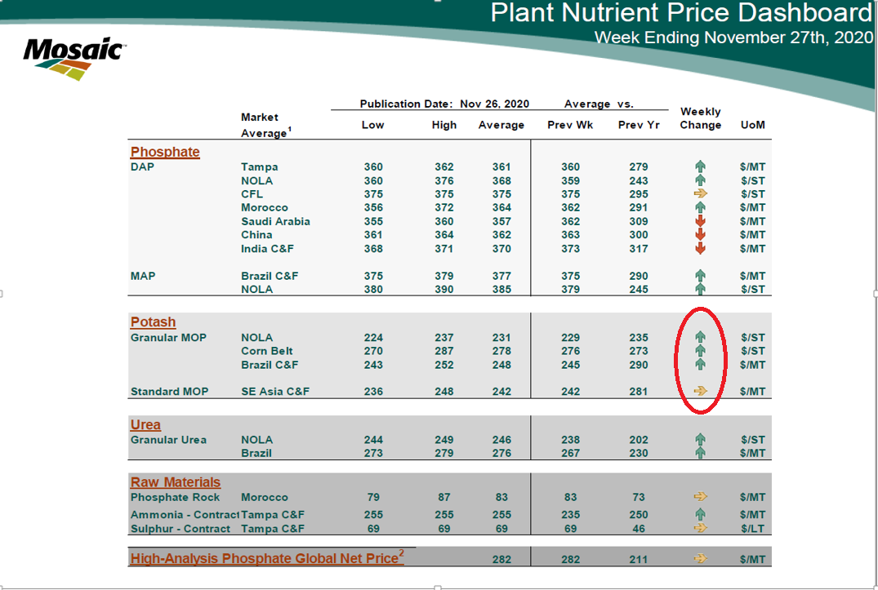Click the Market Average column header
The height and width of the screenshot is (590, 878).
coord(266,125)
